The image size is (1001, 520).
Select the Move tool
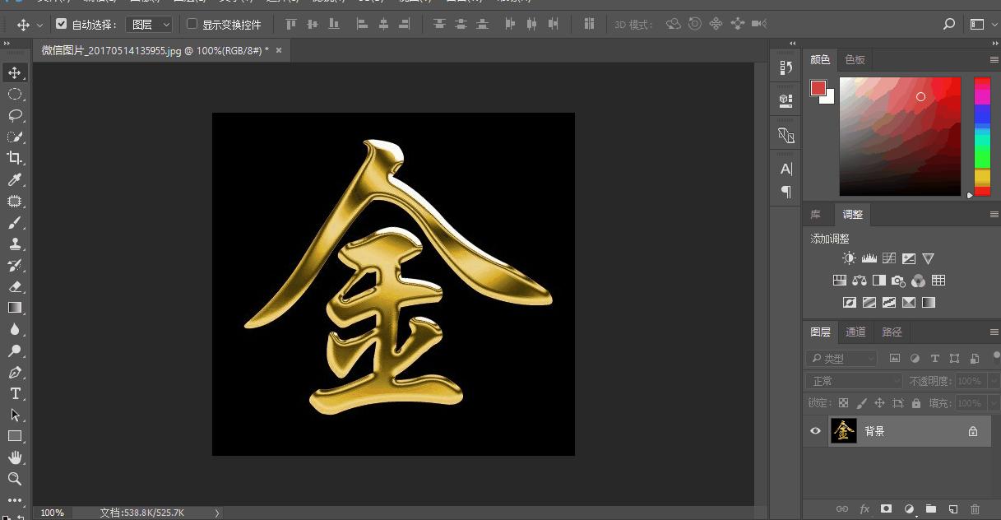pyautogui.click(x=14, y=72)
